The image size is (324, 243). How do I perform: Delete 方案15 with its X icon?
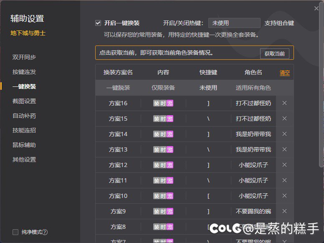[x=284, y=119]
